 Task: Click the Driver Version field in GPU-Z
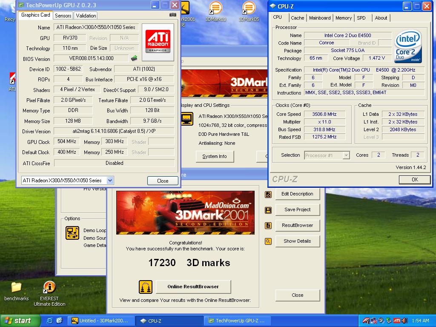114,131
